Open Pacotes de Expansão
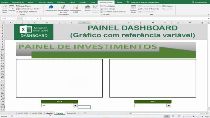210x118 pixels. tap(149, 9)
